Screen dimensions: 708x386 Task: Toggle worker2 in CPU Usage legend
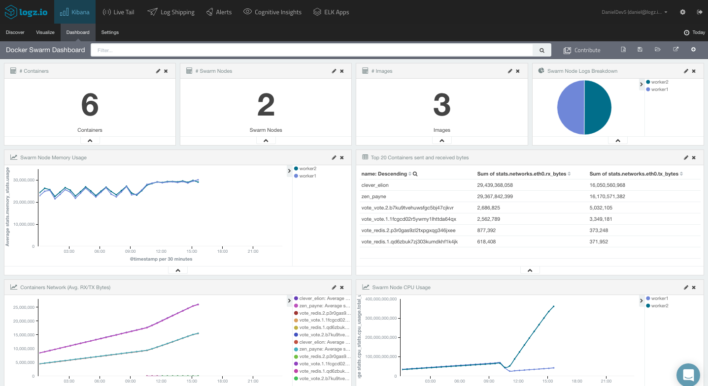pyautogui.click(x=657, y=306)
